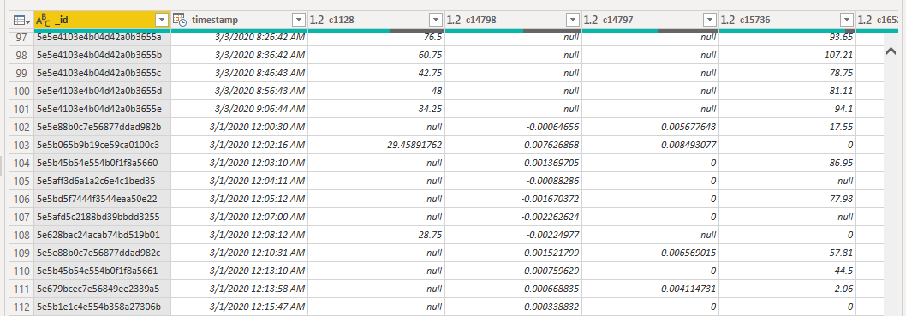Click c14797 value 0.006569015
This screenshot has height=316, width=906.
(688, 253)
